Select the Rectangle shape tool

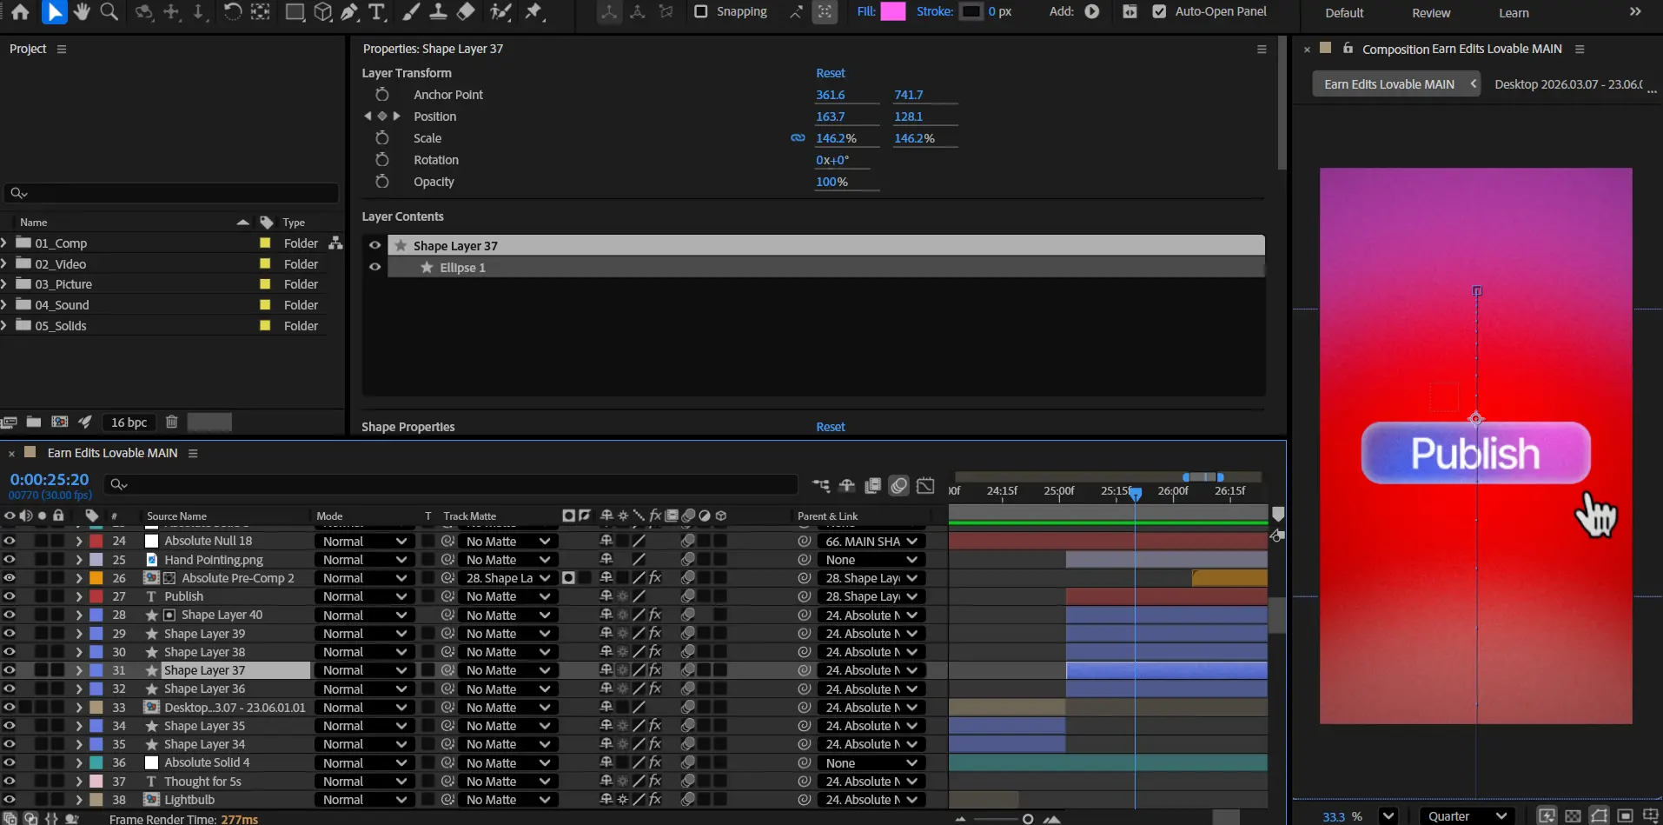point(295,11)
